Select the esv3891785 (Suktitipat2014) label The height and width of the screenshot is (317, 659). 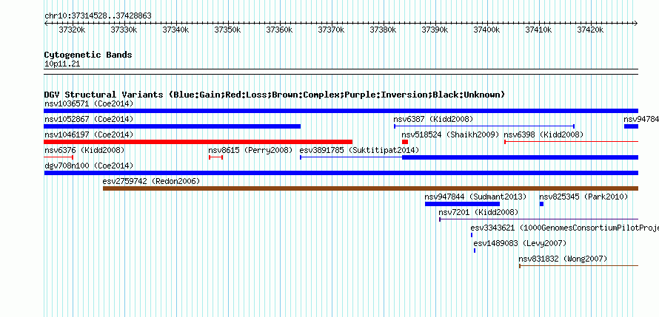click(x=359, y=150)
